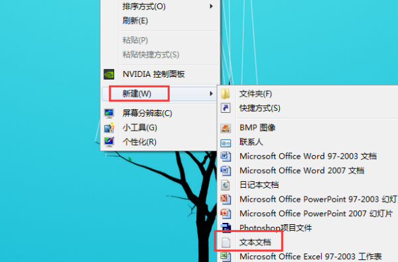
Task: Click the Word 2007 document icon
Action: pyautogui.click(x=226, y=170)
